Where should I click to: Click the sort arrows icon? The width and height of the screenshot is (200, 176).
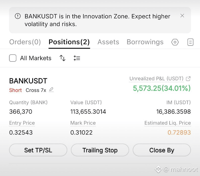[x=62, y=58]
